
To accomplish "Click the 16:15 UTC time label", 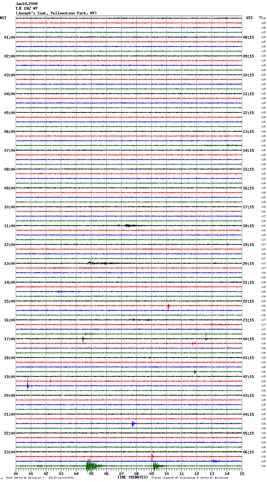I will 248,188.
